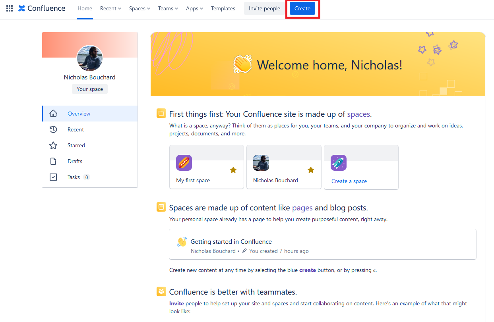Open the Getting started in Confluence page
Viewport: 494px width, 322px height.
point(231,241)
